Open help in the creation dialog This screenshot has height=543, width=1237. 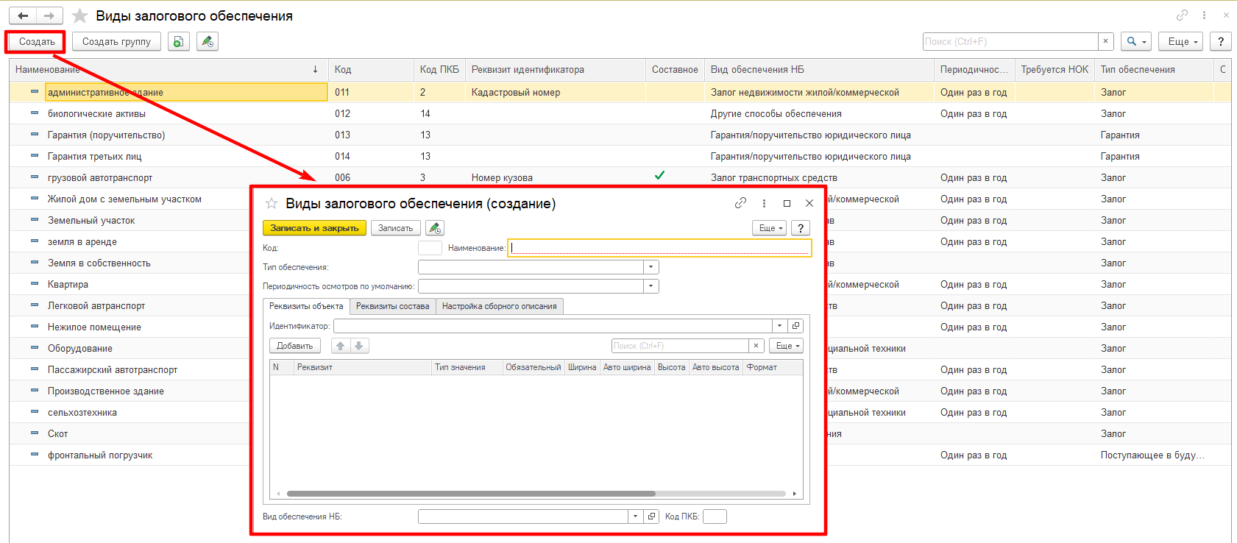(801, 228)
